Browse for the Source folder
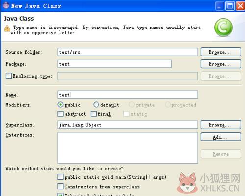This screenshot has width=245, height=196. tap(221, 52)
